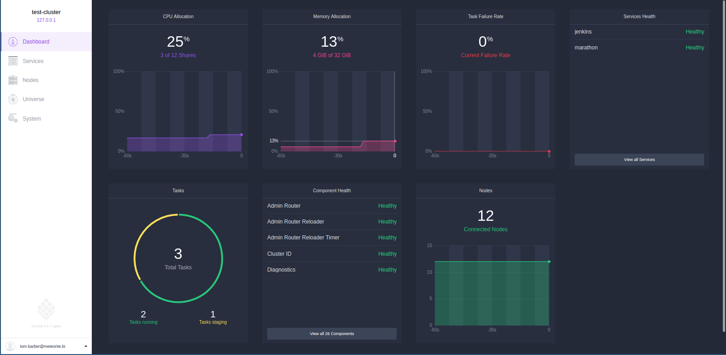Click the test-cluster name header
The width and height of the screenshot is (726, 355).
(x=46, y=12)
